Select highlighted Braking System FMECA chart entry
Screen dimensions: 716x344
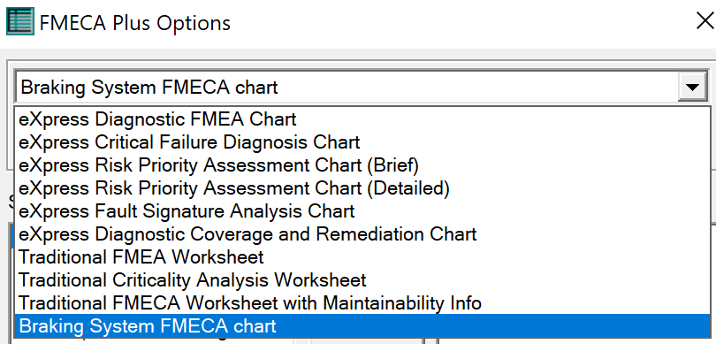click(x=362, y=325)
